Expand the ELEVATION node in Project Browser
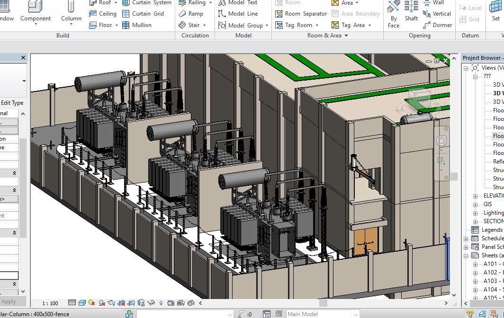Viewport: 504px width, 318px height. [x=475, y=196]
